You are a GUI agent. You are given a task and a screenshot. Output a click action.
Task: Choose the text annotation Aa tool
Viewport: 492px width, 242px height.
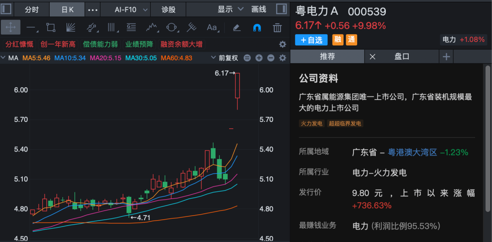212,27
